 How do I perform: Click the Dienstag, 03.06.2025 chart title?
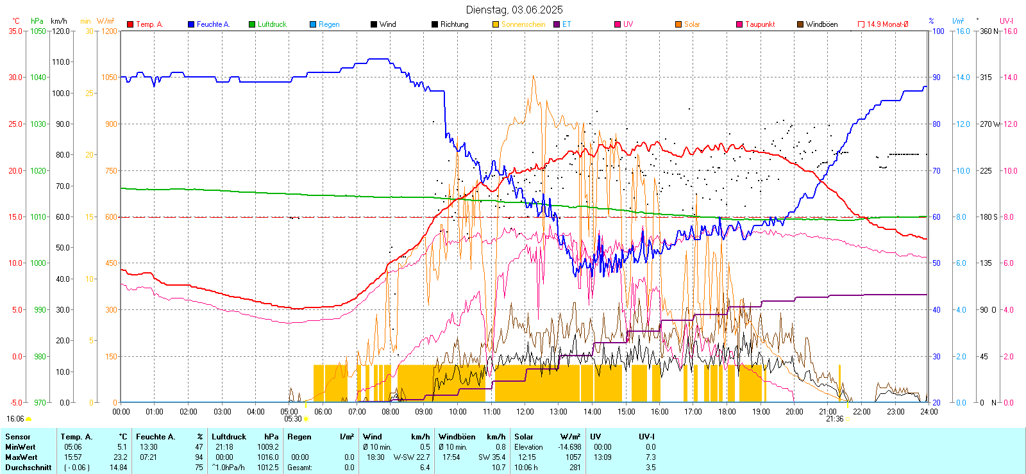click(514, 10)
